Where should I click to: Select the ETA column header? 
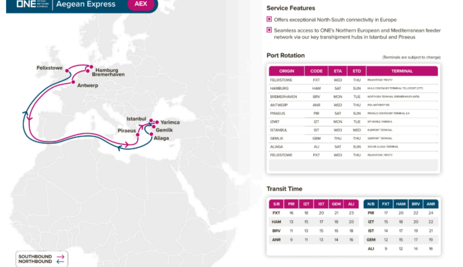(338, 71)
